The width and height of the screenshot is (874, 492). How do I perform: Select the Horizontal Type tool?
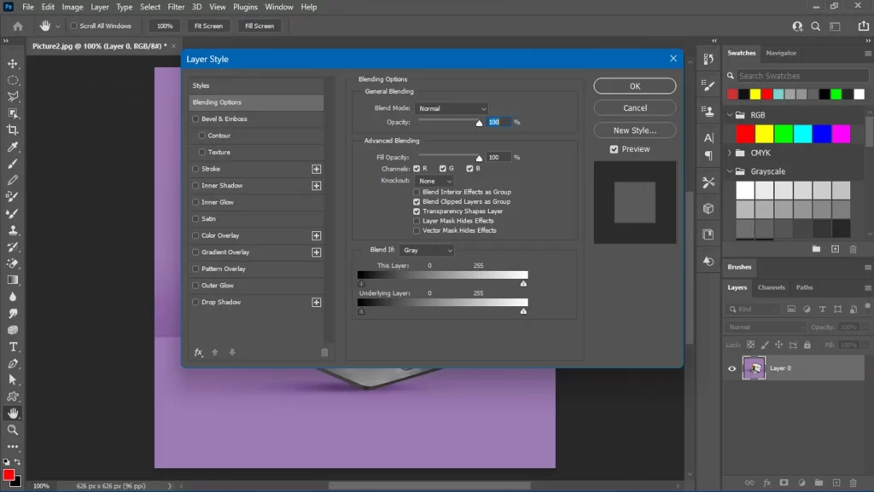[x=12, y=345]
